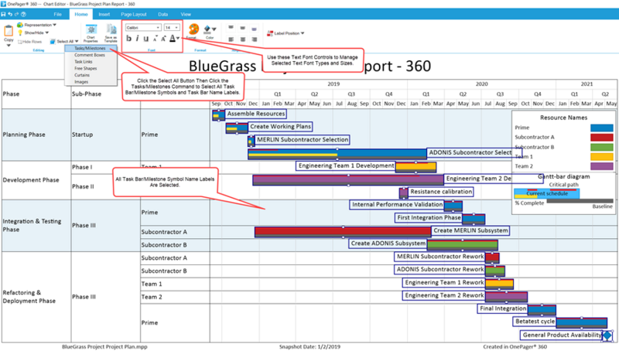Image resolution: width=619 pixels, height=351 pixels.
Task: Switch to the Data tab
Action: pos(163,14)
